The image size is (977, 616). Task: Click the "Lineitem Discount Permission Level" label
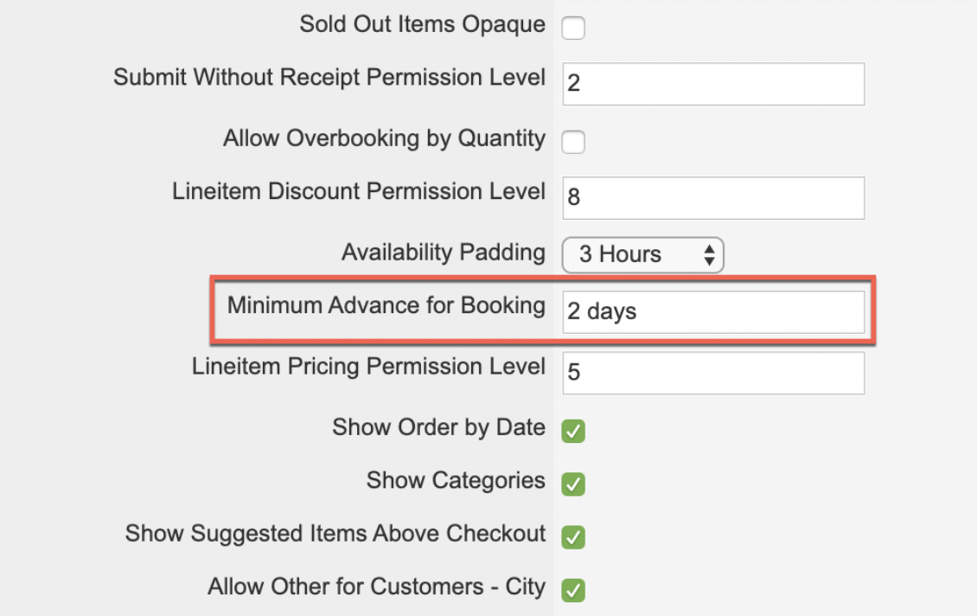[359, 191]
